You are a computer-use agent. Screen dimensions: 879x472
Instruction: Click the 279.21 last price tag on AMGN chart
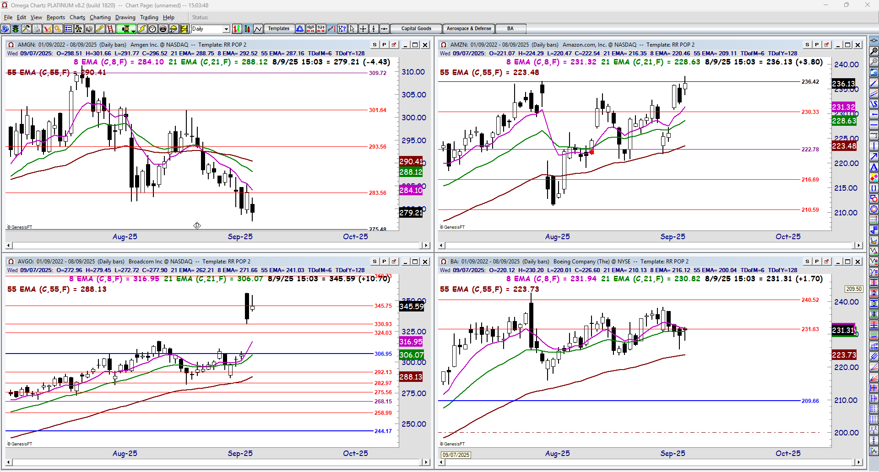tap(411, 213)
